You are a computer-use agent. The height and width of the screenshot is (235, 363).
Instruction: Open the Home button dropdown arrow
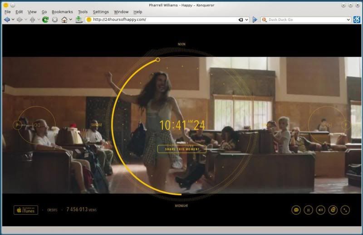pyautogui.click(x=71, y=20)
